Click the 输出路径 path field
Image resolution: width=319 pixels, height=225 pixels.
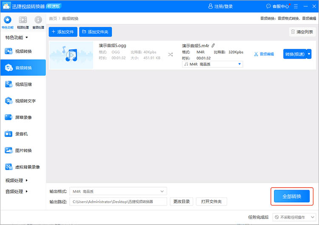pyautogui.click(x=118, y=202)
